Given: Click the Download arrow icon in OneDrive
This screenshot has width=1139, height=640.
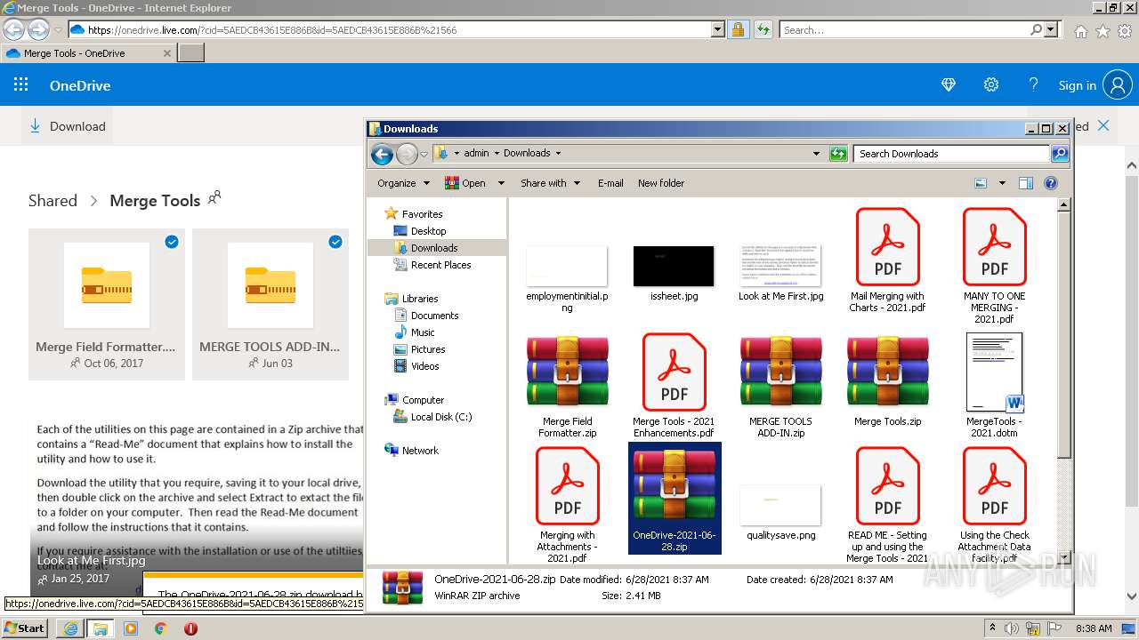Looking at the screenshot, I should click(36, 126).
